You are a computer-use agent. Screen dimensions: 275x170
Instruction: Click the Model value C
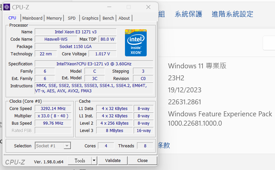pos(95,71)
